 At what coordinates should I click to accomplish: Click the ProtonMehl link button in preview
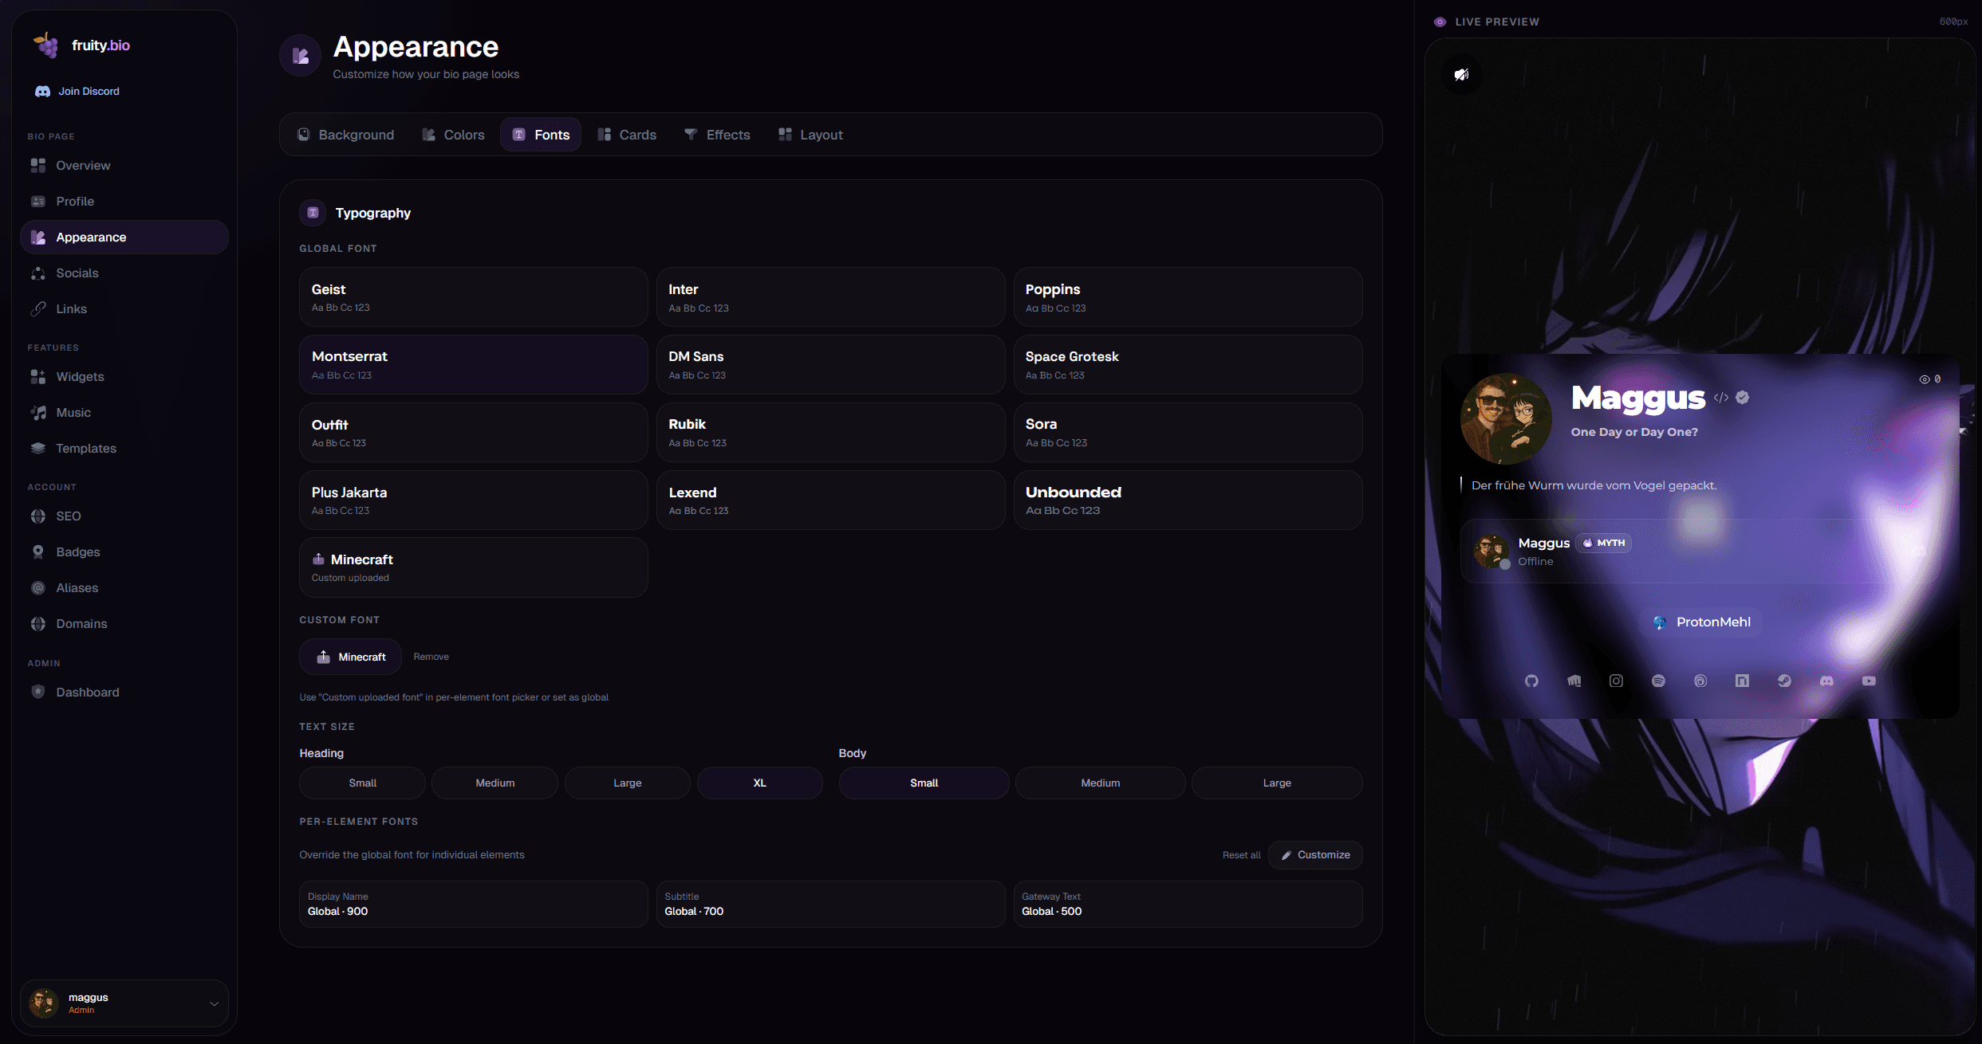(x=1700, y=622)
